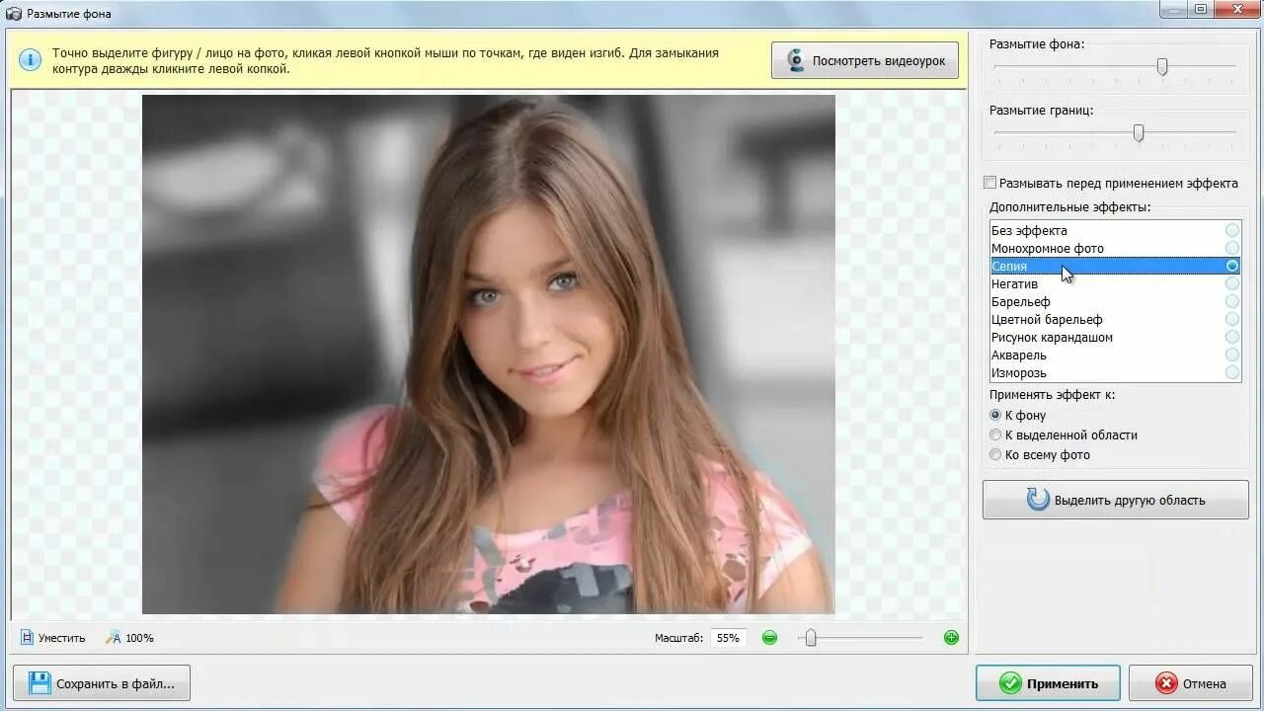1264x711 pixels.
Task: Choose the Рисунок карандашом effect
Action: [1115, 337]
